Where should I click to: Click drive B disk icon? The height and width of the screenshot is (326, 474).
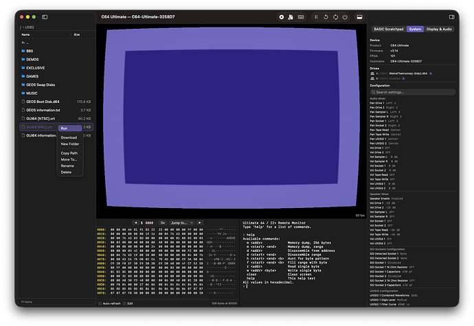pos(372,78)
